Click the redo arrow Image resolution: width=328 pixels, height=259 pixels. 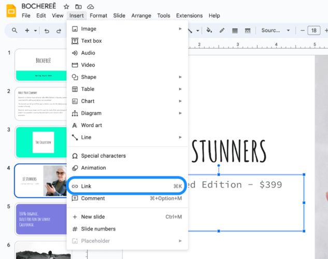[59, 31]
